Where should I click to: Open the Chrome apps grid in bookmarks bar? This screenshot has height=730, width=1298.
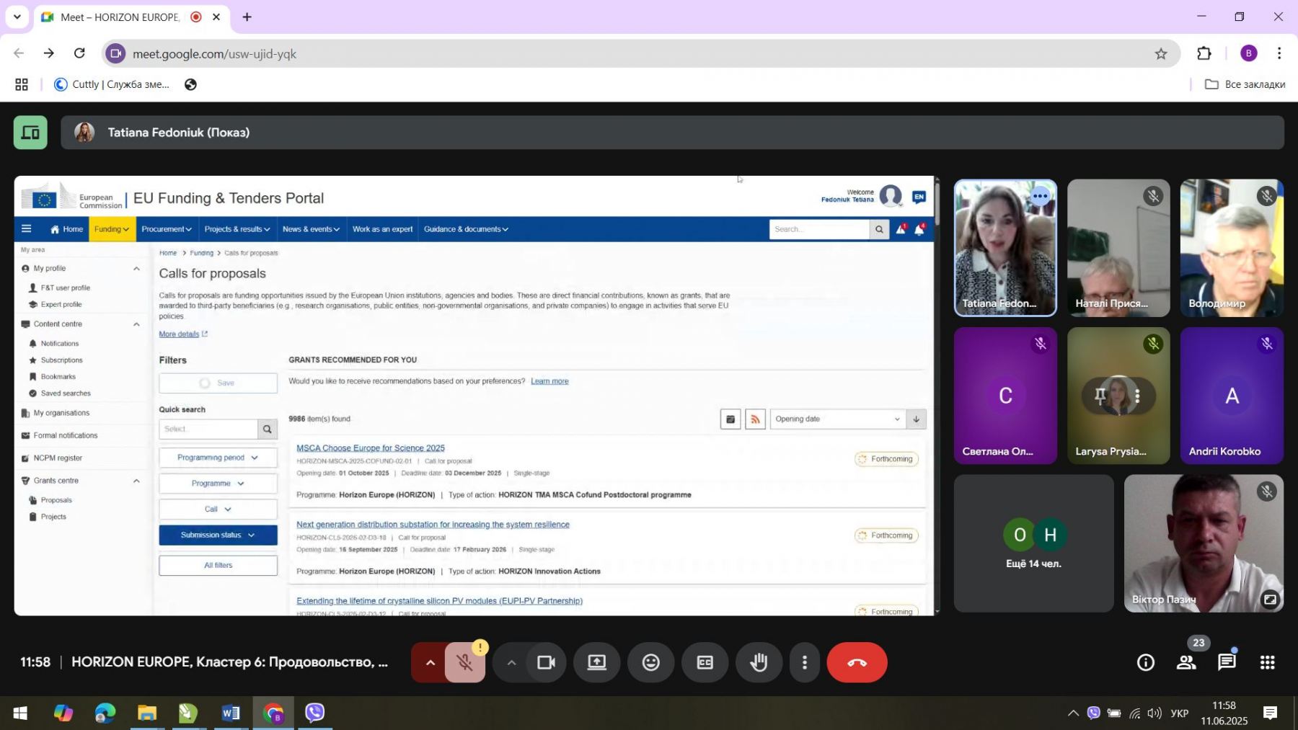22,84
